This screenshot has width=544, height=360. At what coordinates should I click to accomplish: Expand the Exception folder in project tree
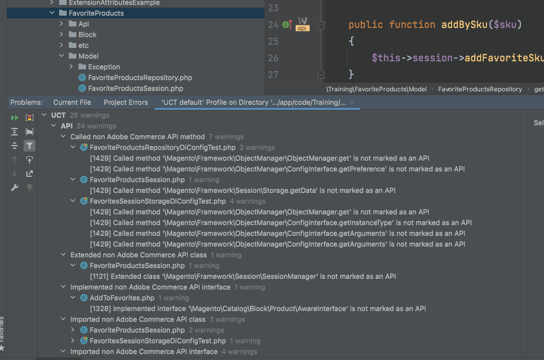(71, 67)
